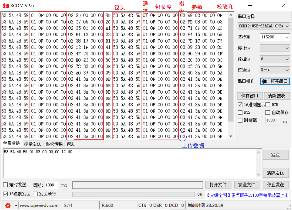Click the 清除发送 clear send button
Image resolution: width=292 pixels, height=210 pixels.
(x=276, y=173)
